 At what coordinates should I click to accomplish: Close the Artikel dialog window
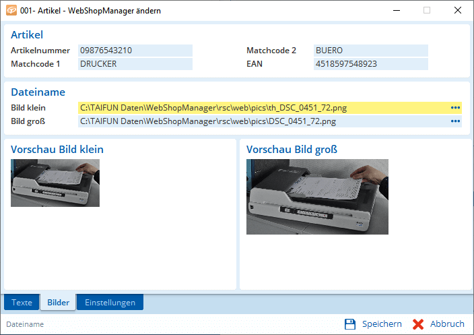[457, 11]
